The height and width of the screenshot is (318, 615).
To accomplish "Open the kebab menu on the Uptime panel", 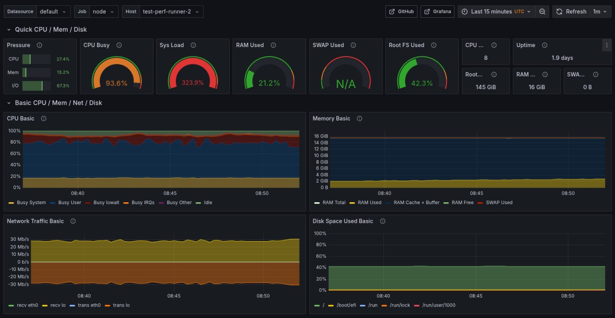I will tap(607, 45).
